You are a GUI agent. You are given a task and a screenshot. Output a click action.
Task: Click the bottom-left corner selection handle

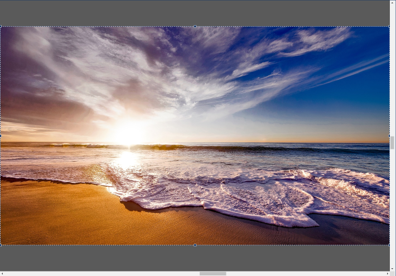point(1,245)
